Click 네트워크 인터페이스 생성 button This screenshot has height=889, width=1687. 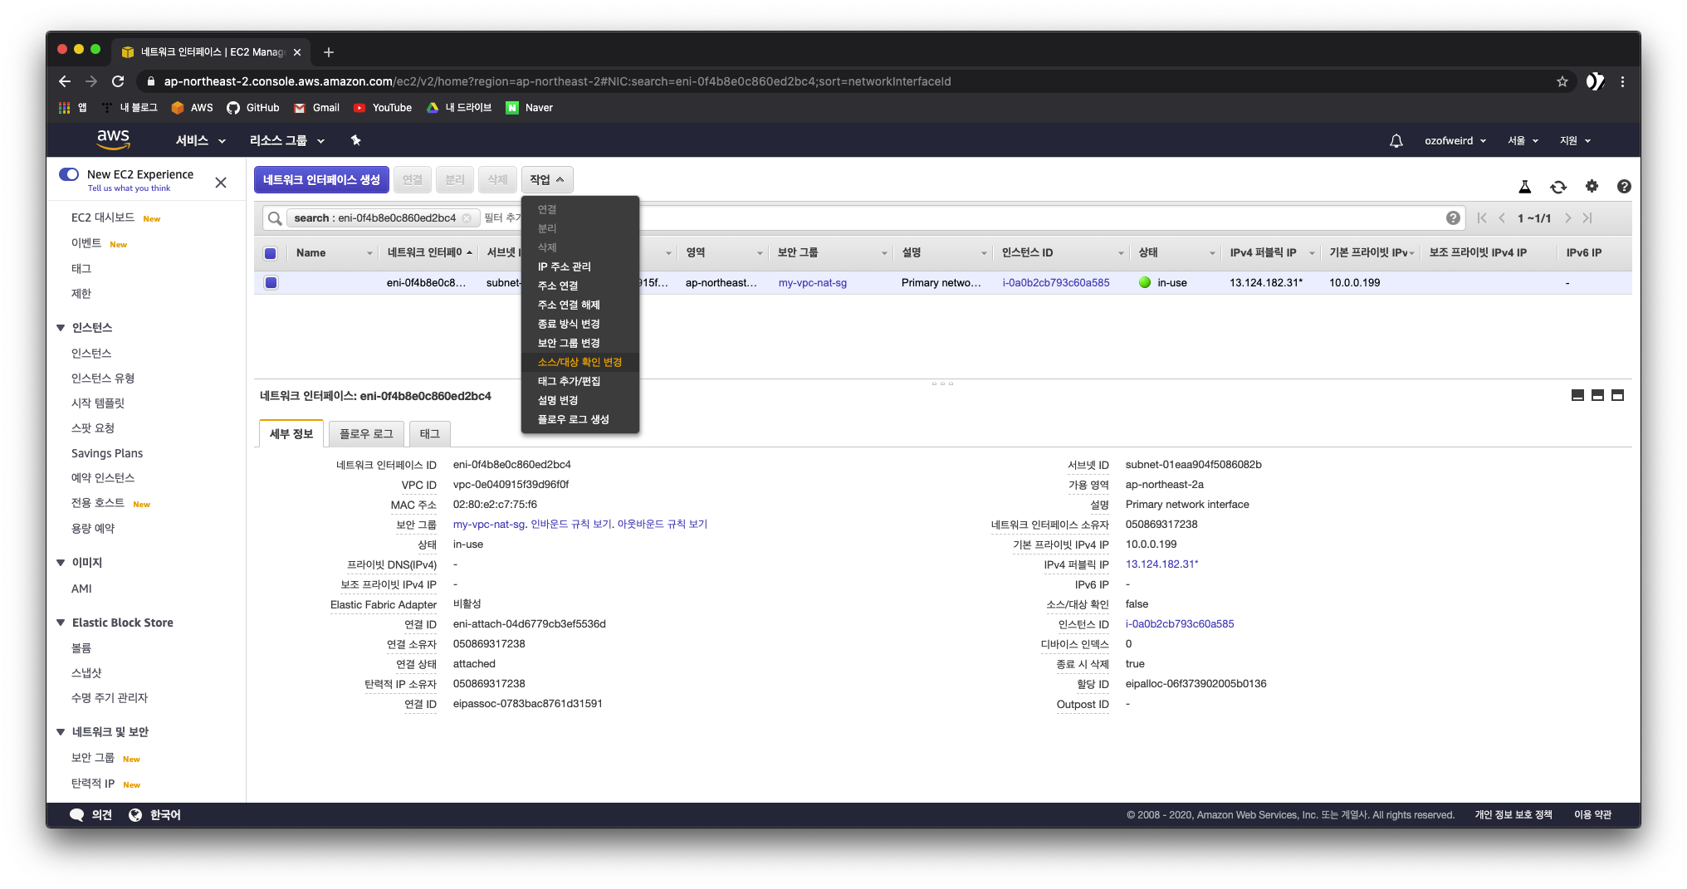click(x=321, y=180)
